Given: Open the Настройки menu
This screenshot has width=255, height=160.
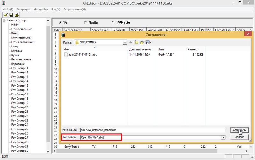Looking at the screenshot, I should point(41,10).
